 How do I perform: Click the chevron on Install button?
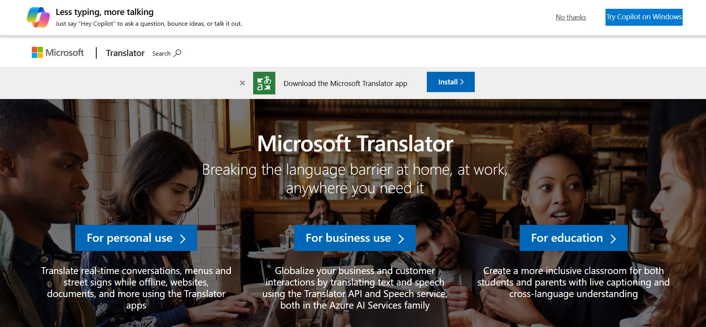coord(462,82)
